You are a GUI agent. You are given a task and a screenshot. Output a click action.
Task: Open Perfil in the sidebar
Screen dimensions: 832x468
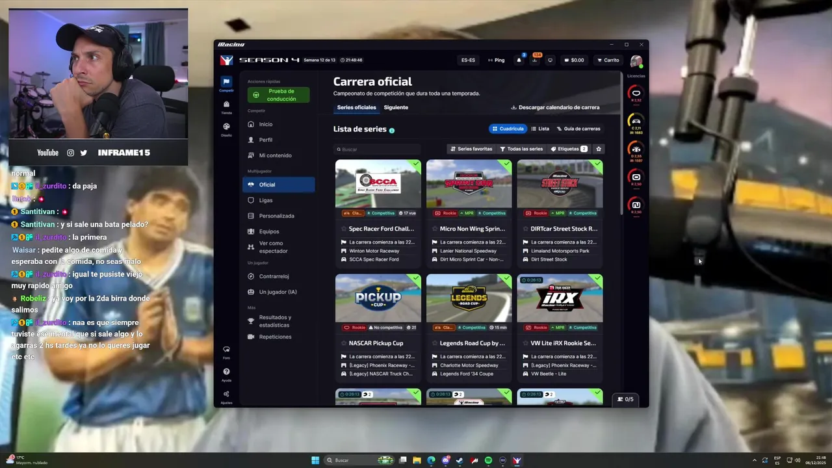point(279,140)
